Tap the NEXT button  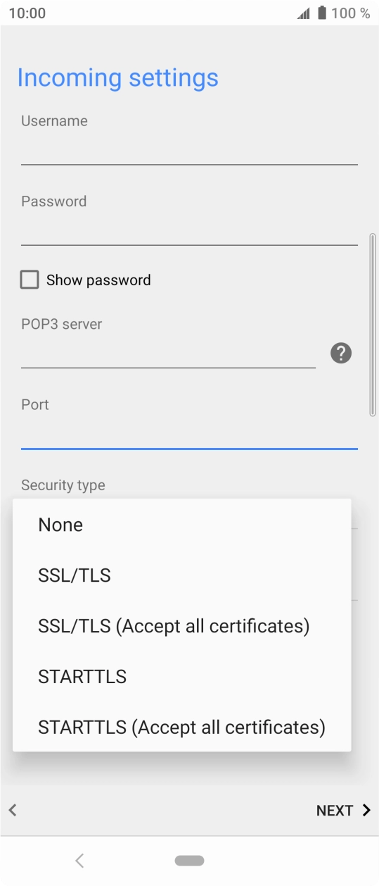coord(343,811)
